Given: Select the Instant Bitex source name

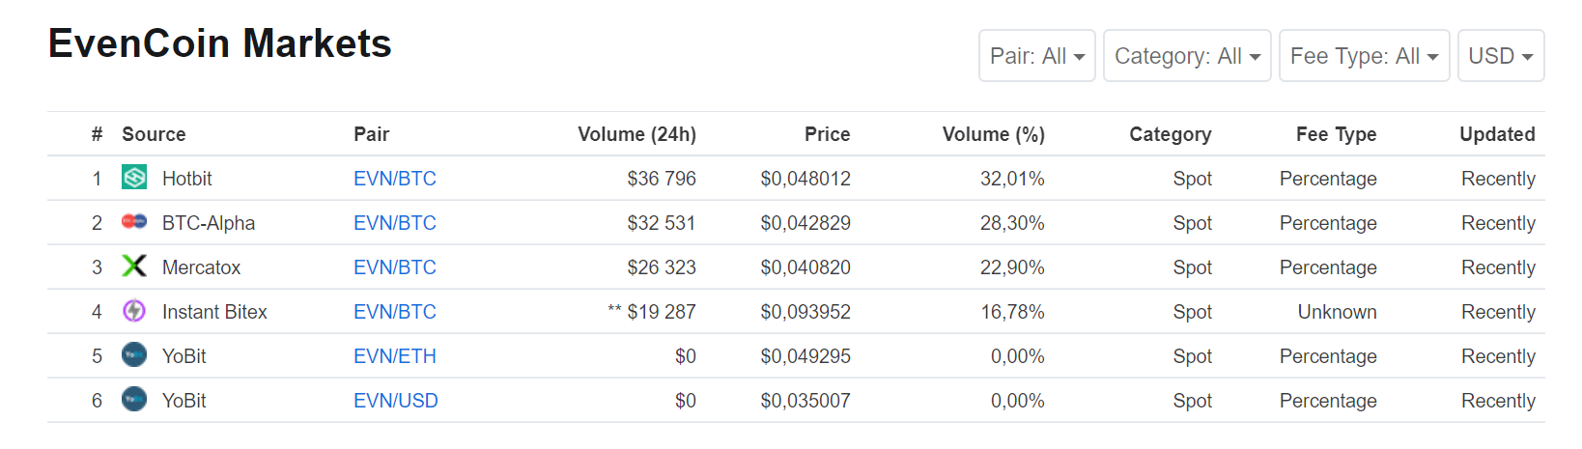Looking at the screenshot, I should pyautogui.click(x=214, y=312).
